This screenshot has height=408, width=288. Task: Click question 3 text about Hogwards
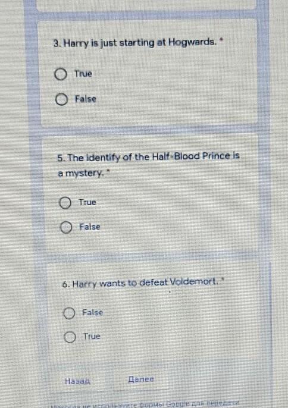click(x=135, y=43)
